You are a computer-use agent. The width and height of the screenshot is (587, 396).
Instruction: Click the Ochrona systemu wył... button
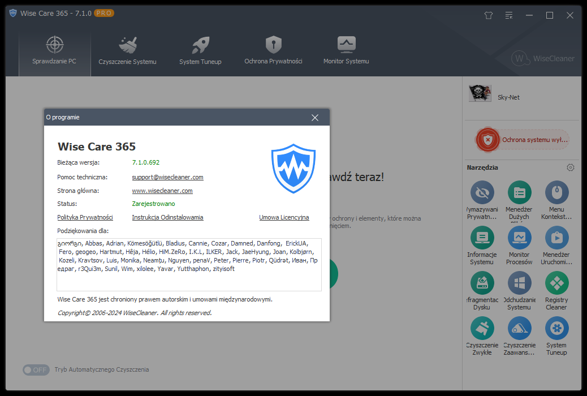(x=523, y=140)
